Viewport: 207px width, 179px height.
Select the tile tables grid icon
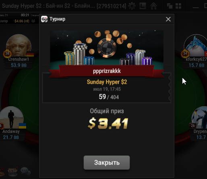(178, 6)
